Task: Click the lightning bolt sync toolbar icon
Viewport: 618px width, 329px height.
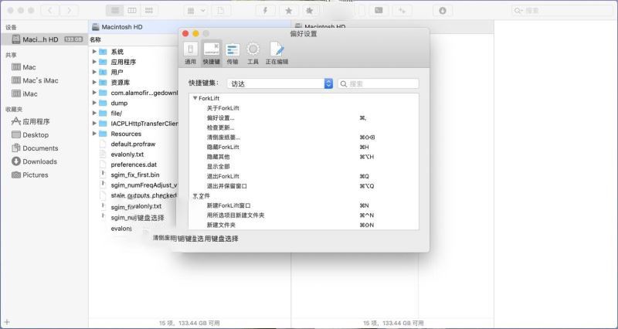Action: (265, 11)
